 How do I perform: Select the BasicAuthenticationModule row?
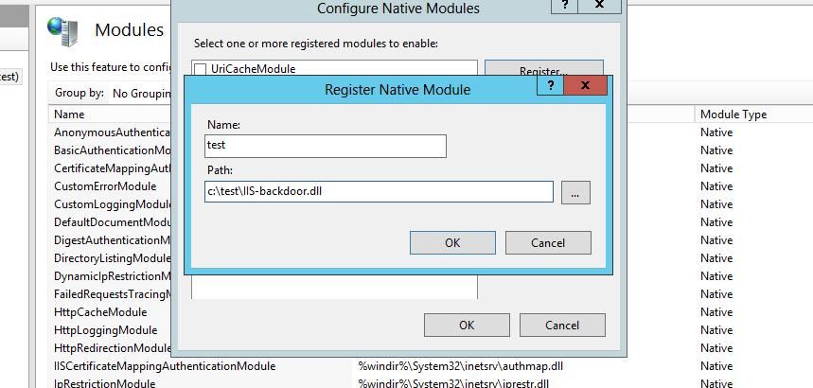click(x=112, y=150)
